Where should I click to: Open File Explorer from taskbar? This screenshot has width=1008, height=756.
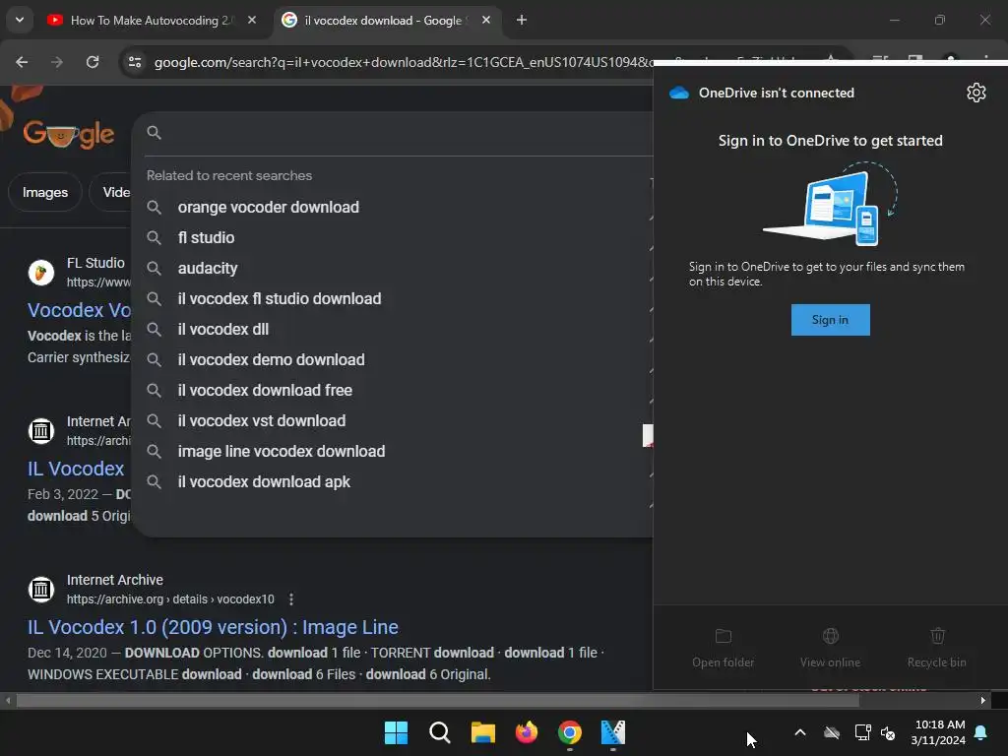point(482,732)
